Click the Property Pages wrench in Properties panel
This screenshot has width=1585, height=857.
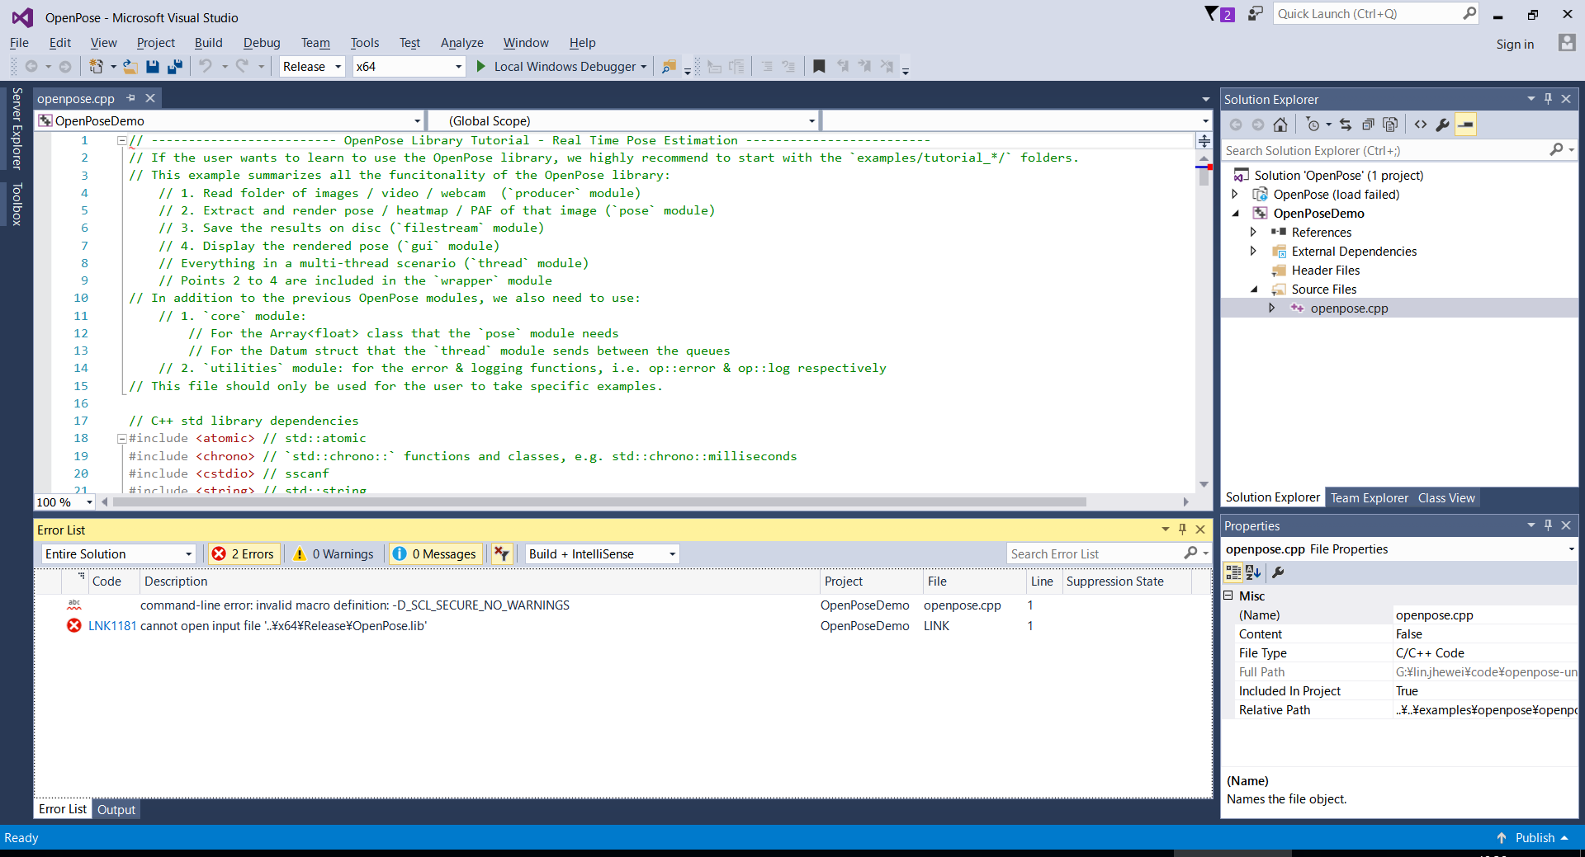(x=1278, y=572)
